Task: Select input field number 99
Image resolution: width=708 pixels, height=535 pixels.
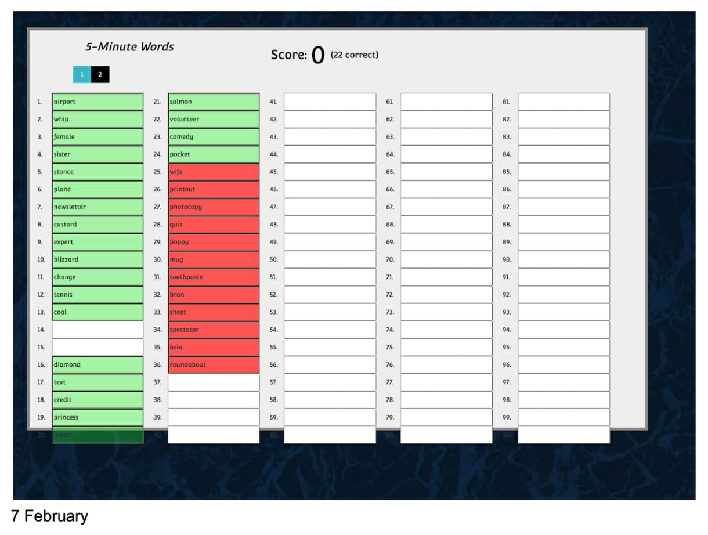Action: [x=563, y=417]
